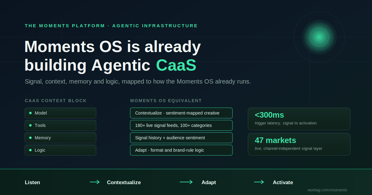This screenshot has width=372, height=195.
Task: Click the 47 markets stat heading
Action: tap(275, 140)
